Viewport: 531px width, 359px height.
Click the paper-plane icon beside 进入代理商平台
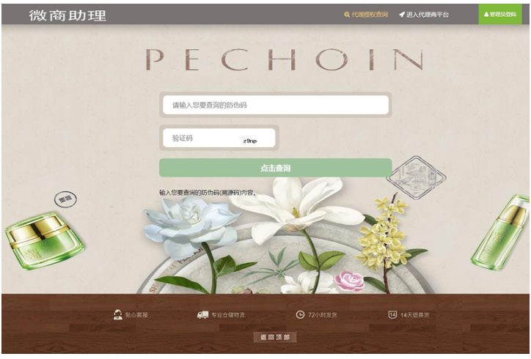[402, 15]
